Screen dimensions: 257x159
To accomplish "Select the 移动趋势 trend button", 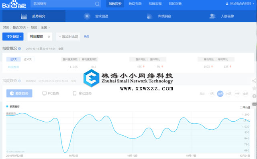I will click(82, 93).
